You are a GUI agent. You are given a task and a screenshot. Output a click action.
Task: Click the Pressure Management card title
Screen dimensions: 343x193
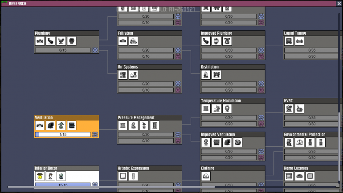click(136, 118)
